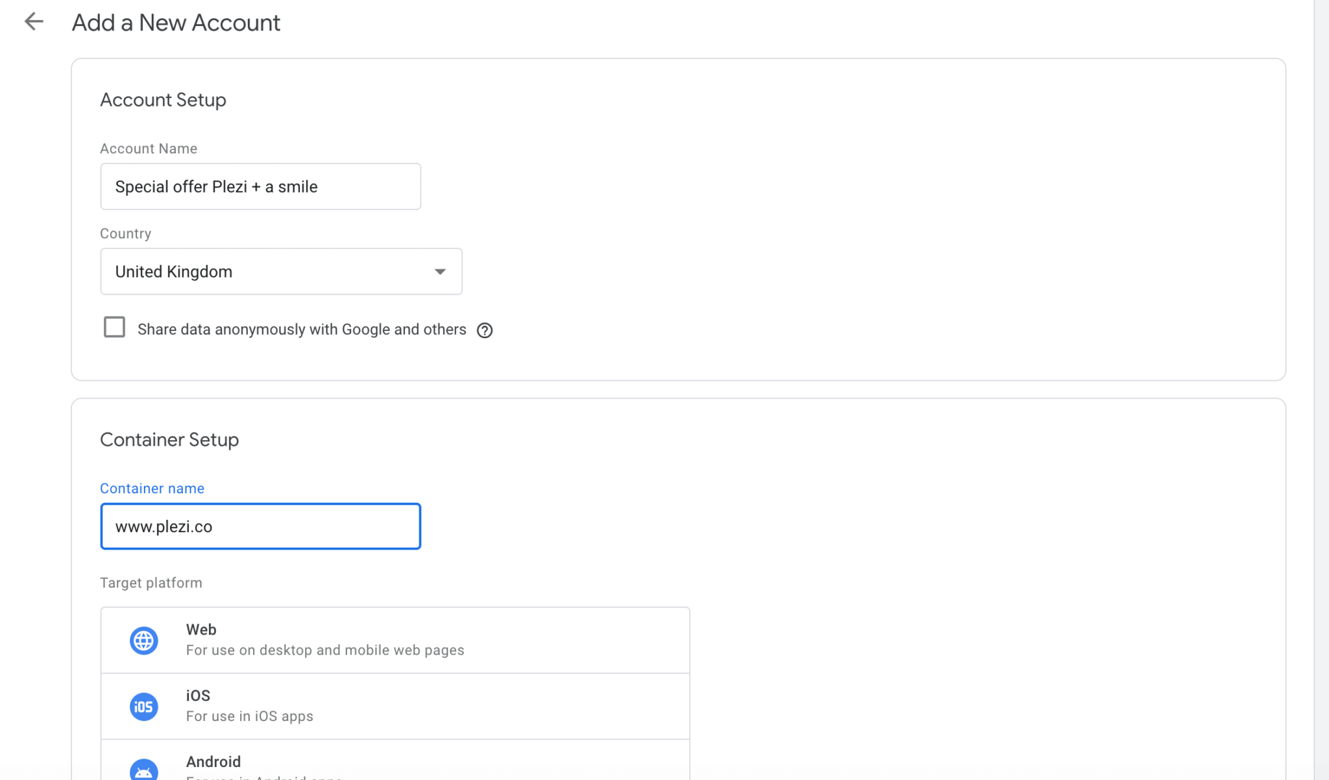
Task: Click the iOS platform icon
Action: coord(143,707)
